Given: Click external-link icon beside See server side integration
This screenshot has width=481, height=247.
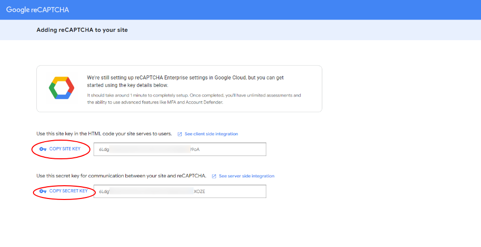Looking at the screenshot, I should tap(214, 176).
